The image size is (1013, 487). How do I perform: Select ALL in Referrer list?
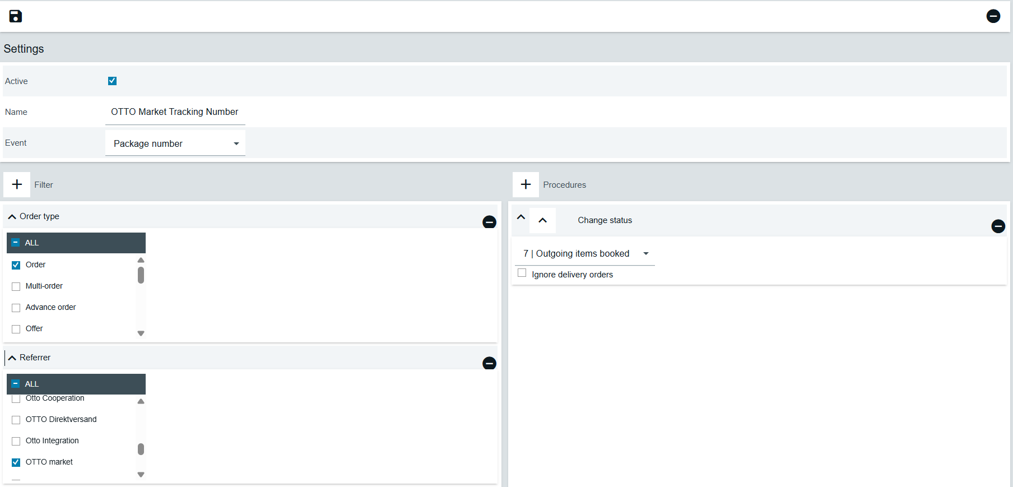pyautogui.click(x=16, y=384)
